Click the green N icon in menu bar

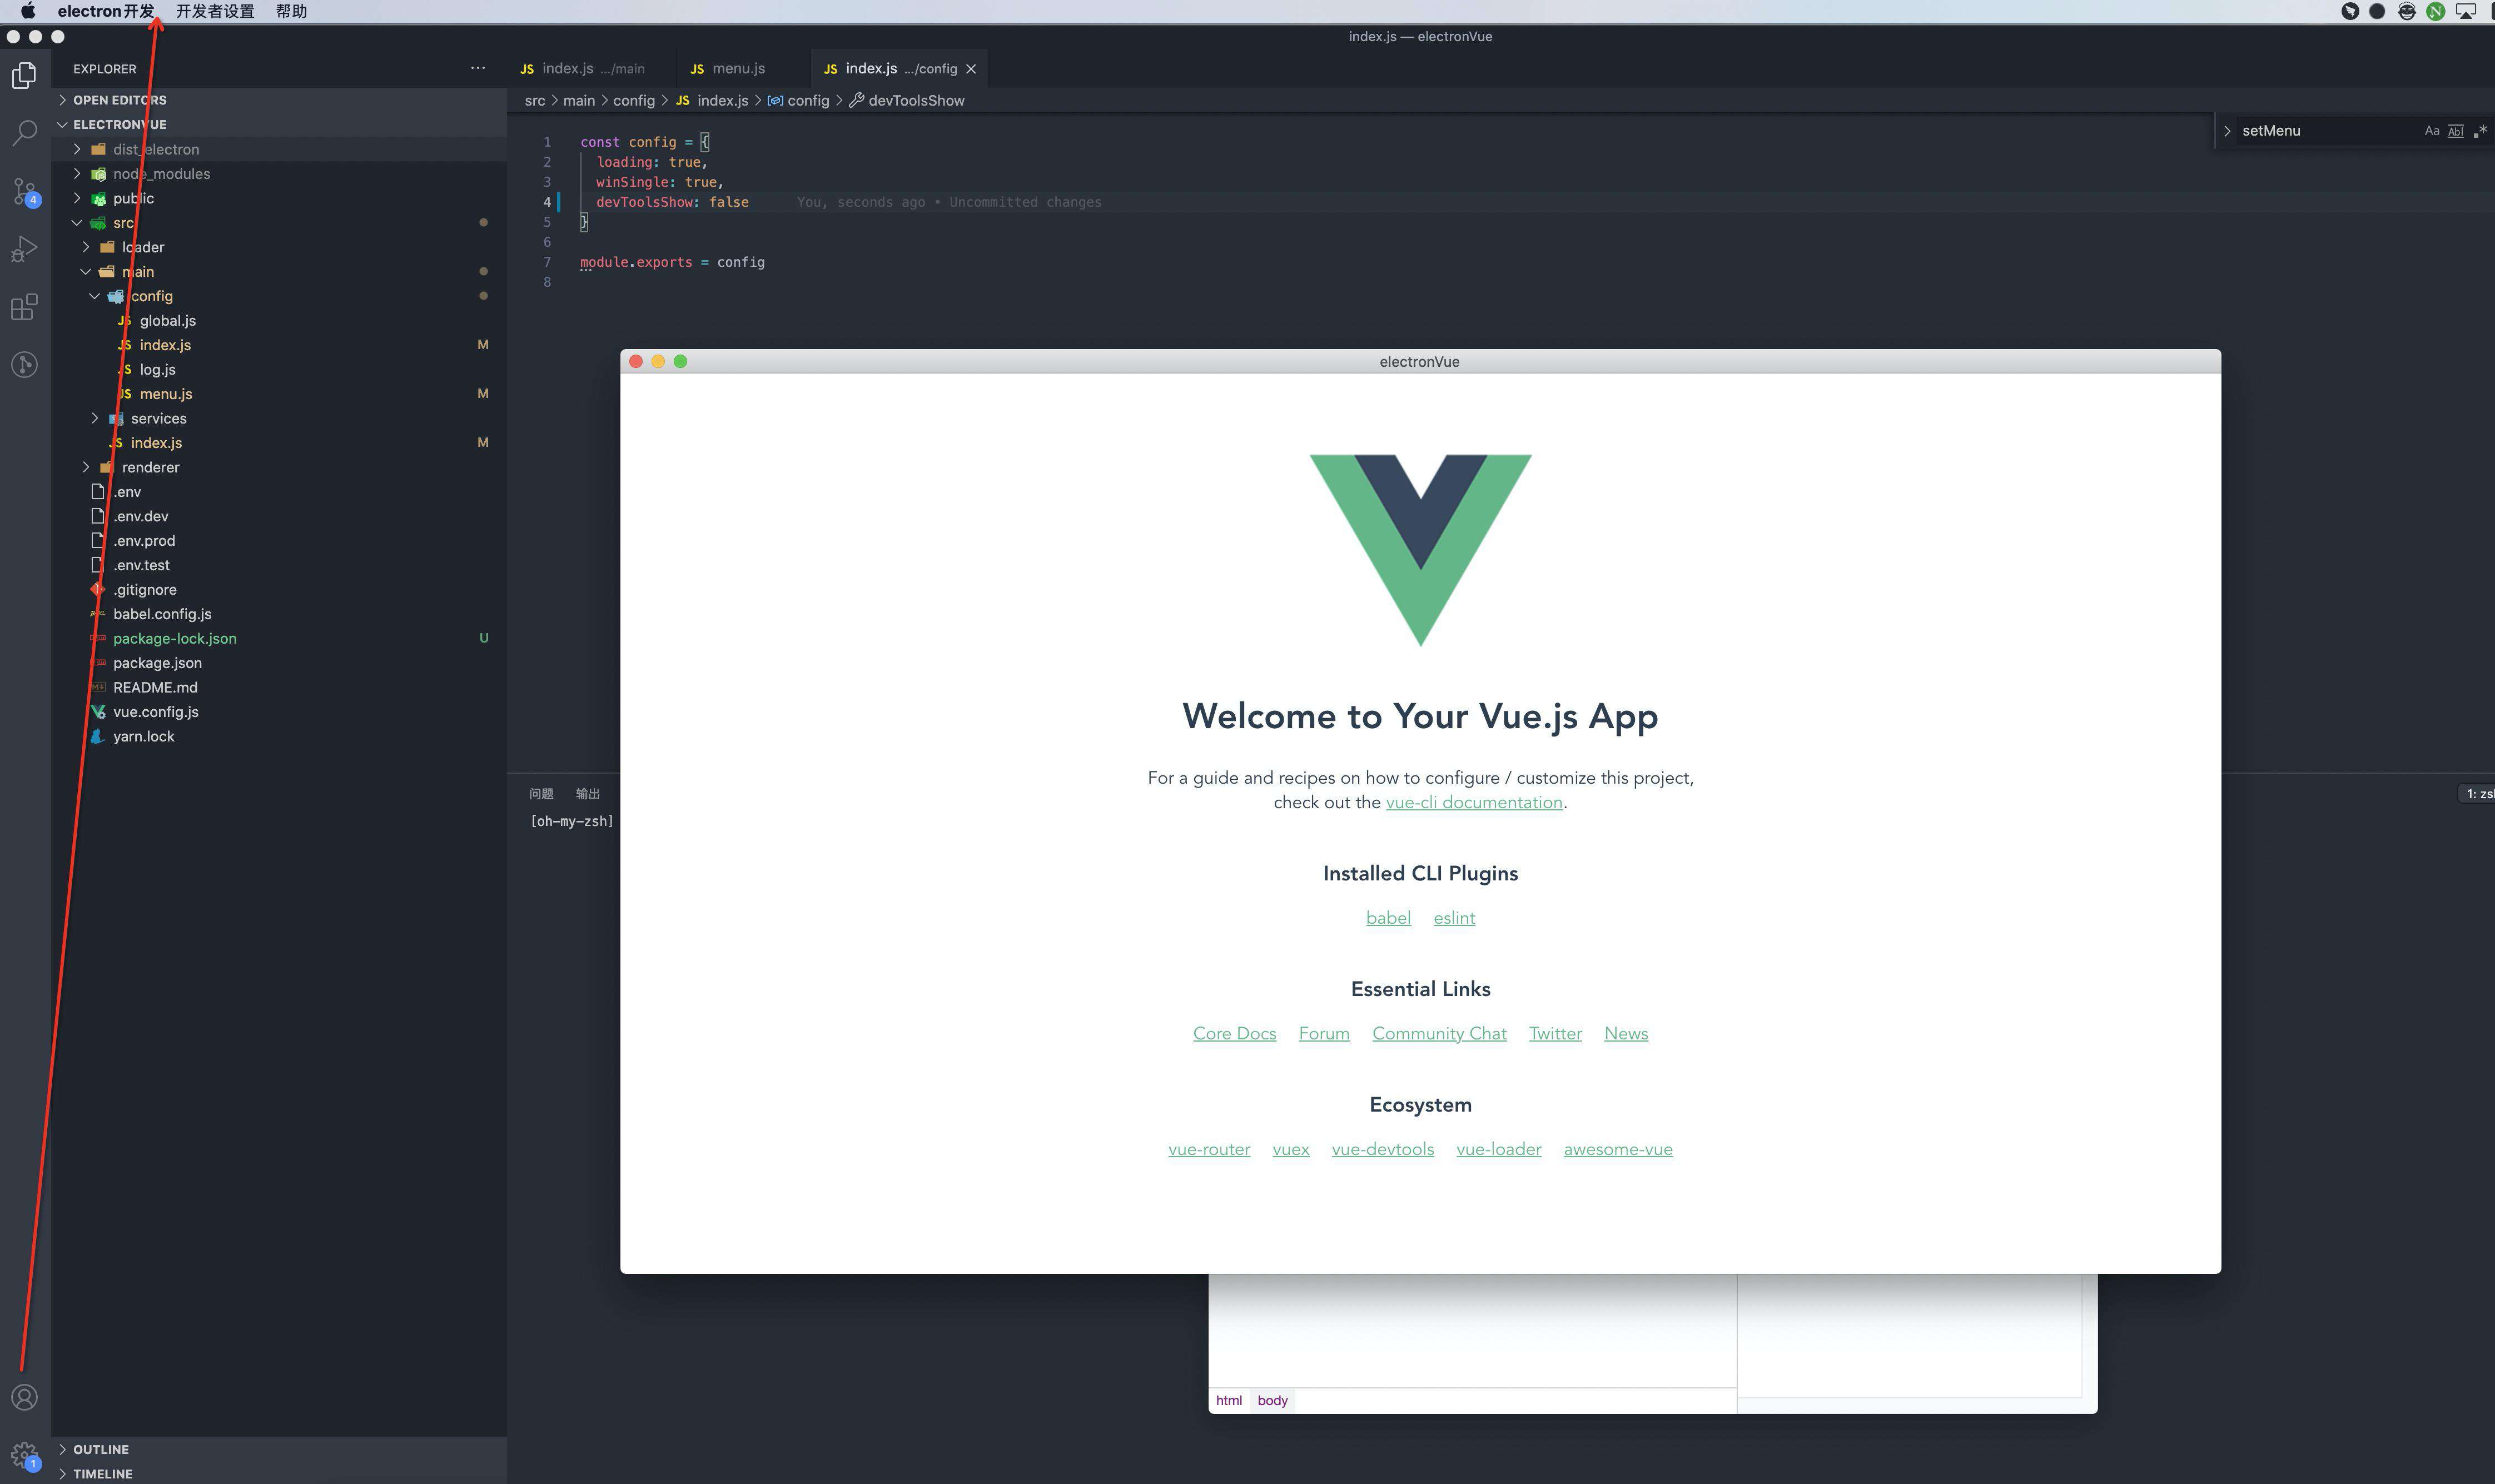pos(2435,11)
